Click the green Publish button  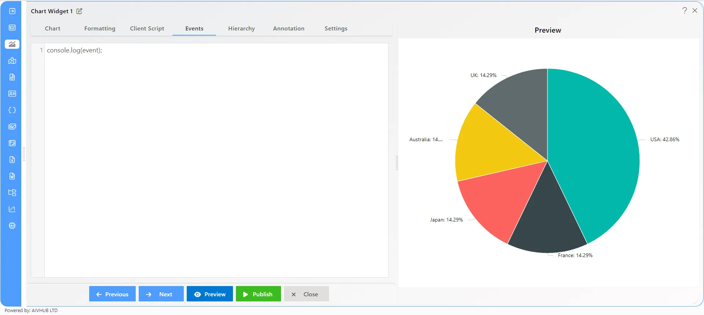click(x=258, y=294)
